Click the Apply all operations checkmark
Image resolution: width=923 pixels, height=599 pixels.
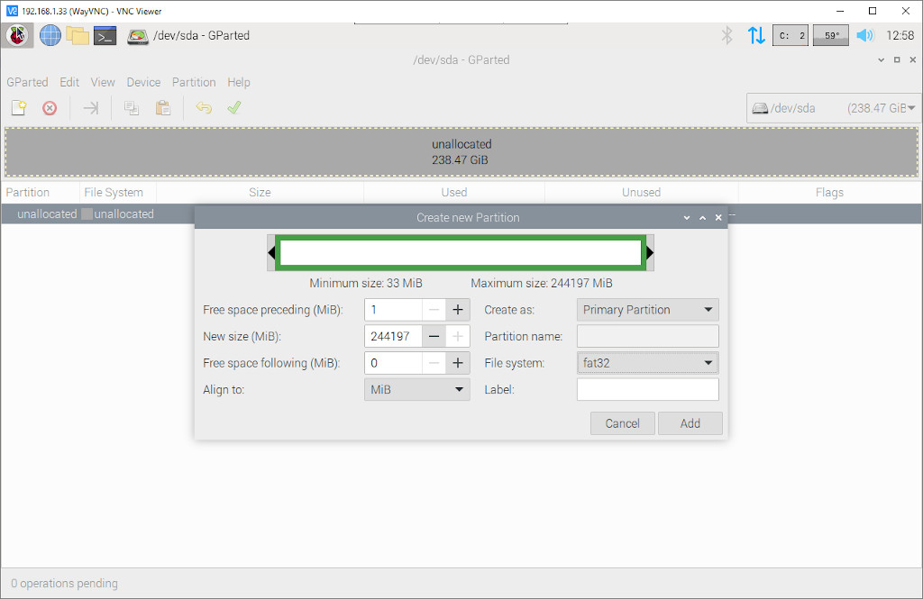(x=234, y=108)
